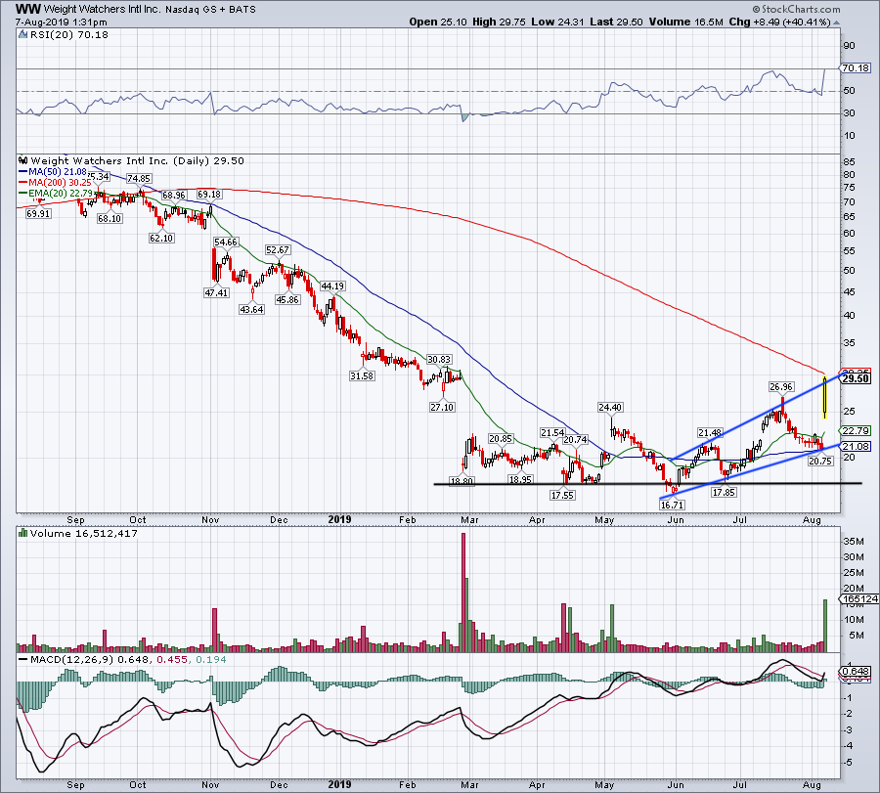The height and width of the screenshot is (793, 880).
Task: Click the tallest red volume bar near March
Action: (x=463, y=593)
